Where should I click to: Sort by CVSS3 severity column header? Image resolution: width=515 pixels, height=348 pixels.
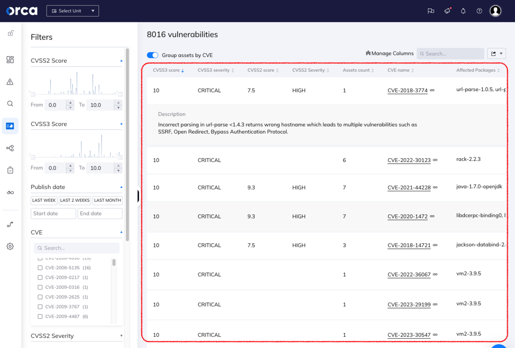click(x=216, y=70)
